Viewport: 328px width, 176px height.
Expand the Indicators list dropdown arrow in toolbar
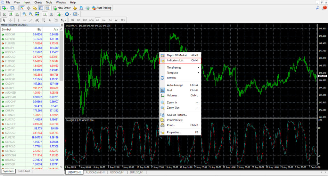click(x=62, y=14)
